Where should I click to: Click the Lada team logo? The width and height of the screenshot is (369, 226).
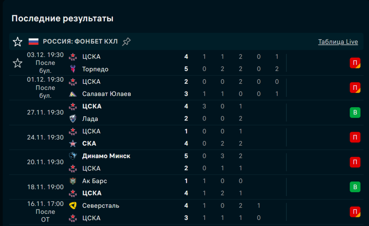(73, 119)
